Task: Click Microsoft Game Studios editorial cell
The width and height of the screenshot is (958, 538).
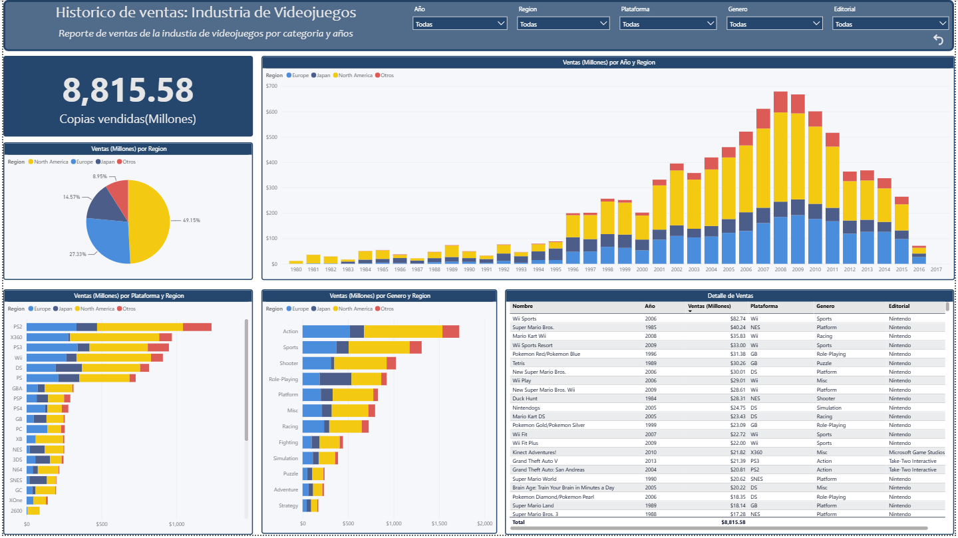Action: coord(917,452)
